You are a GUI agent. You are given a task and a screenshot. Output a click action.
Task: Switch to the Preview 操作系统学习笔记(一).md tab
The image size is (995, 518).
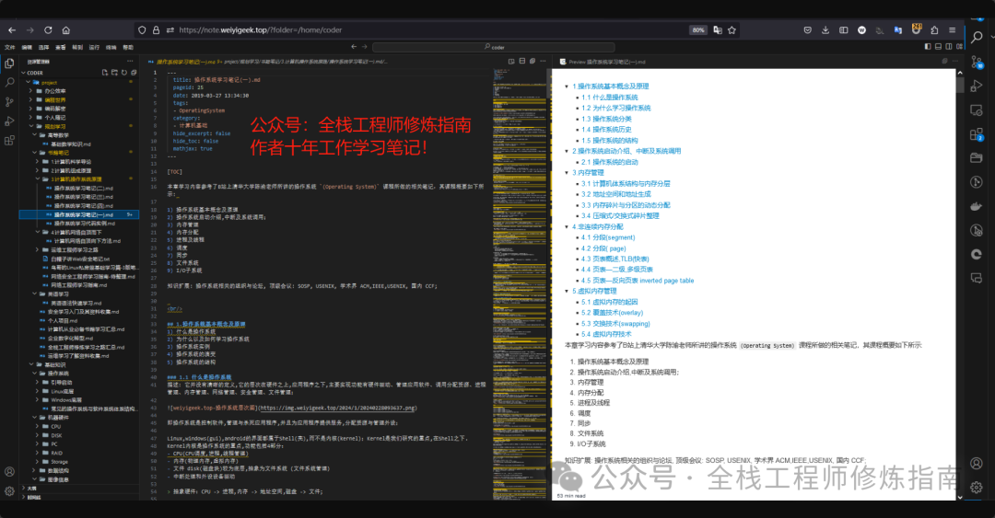[x=603, y=62]
